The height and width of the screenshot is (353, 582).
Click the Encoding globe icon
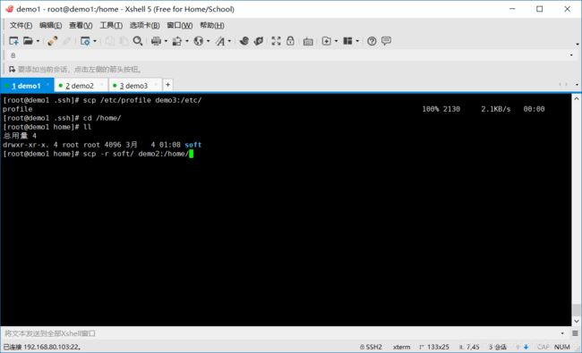(199, 41)
